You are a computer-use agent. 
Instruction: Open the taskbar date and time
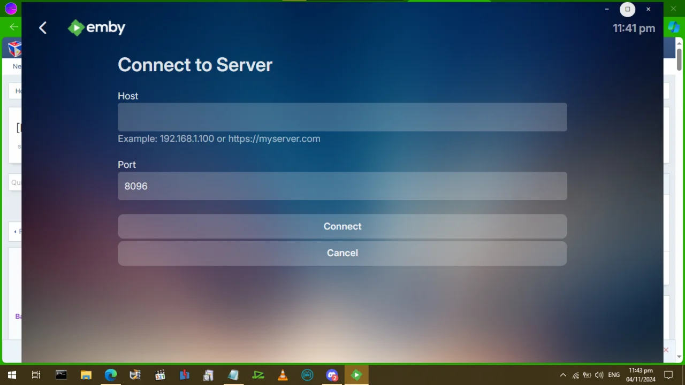pos(641,375)
